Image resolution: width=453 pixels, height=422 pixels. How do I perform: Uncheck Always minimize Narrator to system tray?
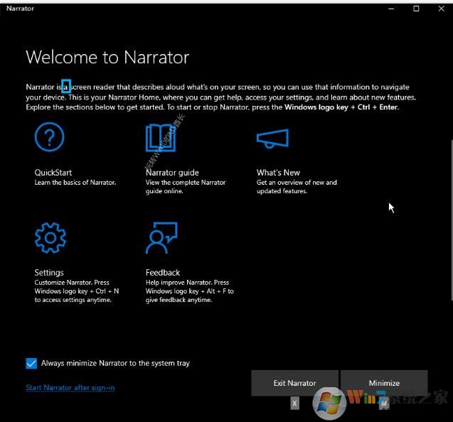coord(31,363)
